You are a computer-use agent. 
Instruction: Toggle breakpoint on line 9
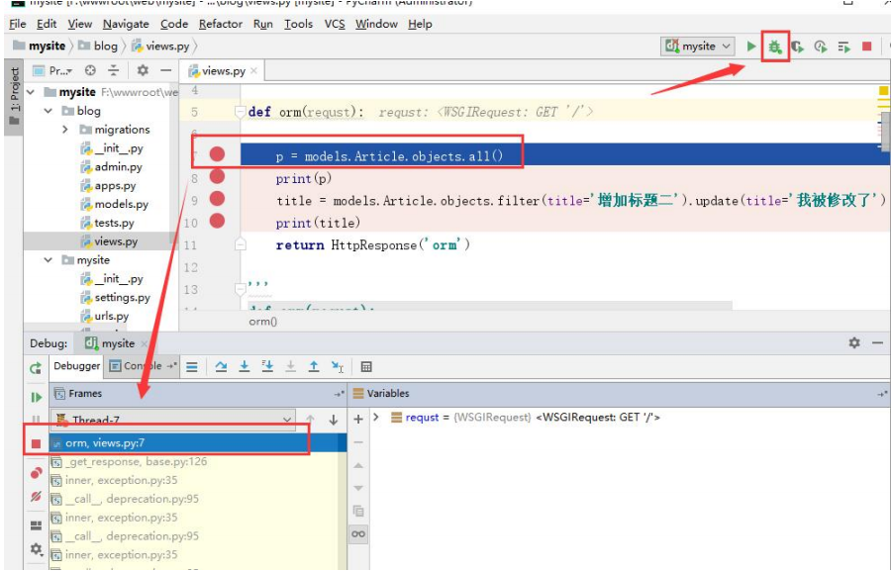[217, 199]
